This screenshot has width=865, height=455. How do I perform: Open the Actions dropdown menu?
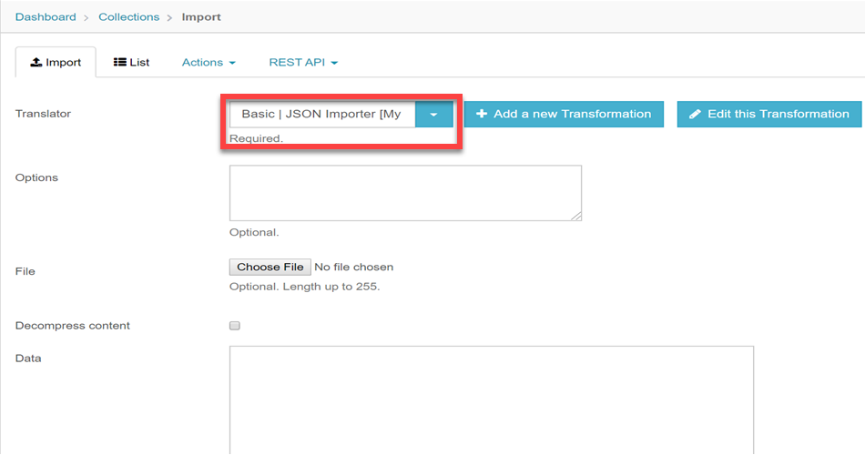209,62
